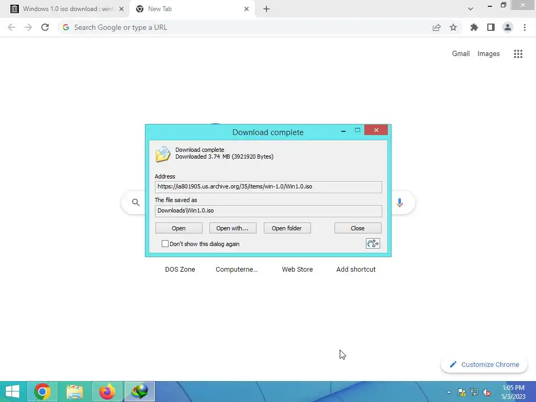Click the Open folder button
Image resolution: width=536 pixels, height=402 pixels.
tap(287, 228)
